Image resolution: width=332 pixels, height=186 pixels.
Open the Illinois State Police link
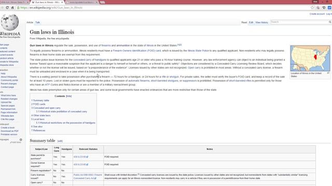(x=198, y=51)
